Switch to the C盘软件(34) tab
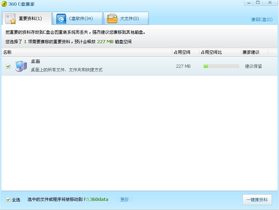Screen dimensions: 279x210 click(78, 19)
